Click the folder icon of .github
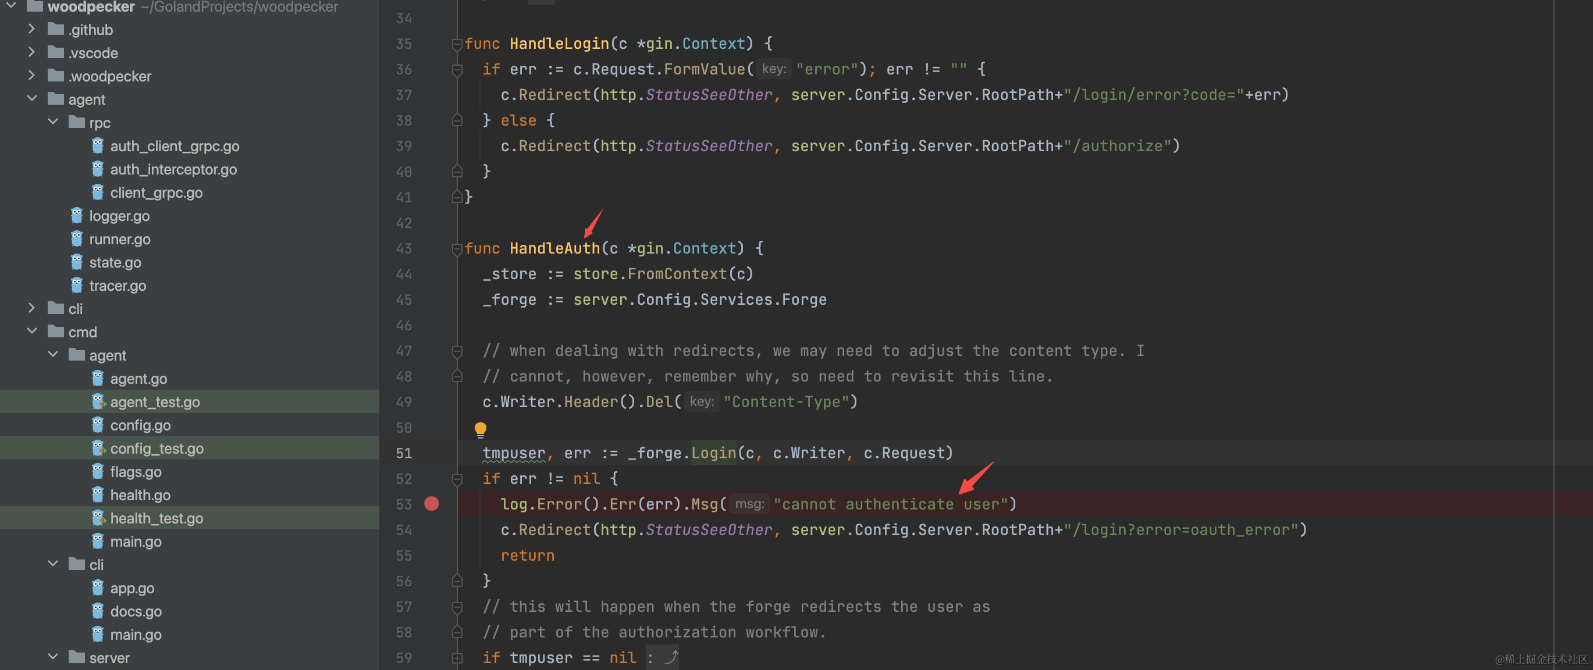 coord(56,29)
